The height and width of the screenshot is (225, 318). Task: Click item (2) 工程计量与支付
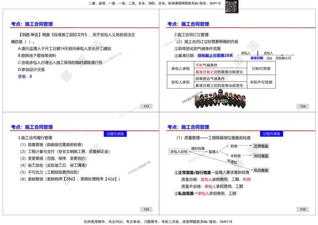(x=65, y=151)
